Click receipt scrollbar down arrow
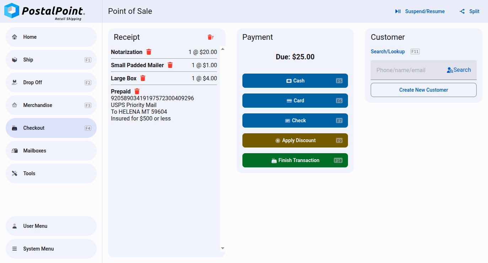Screen dimensions: 488x263 coord(222,248)
